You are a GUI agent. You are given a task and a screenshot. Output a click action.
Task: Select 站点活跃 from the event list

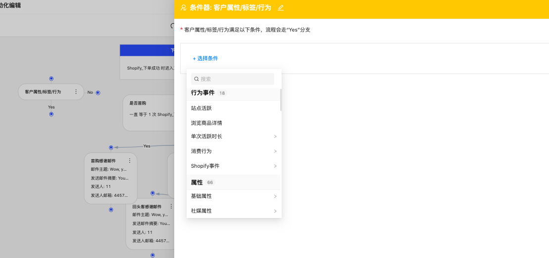click(234, 108)
